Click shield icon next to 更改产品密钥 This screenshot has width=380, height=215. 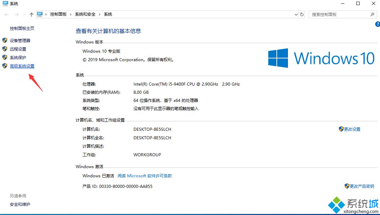[x=347, y=186]
